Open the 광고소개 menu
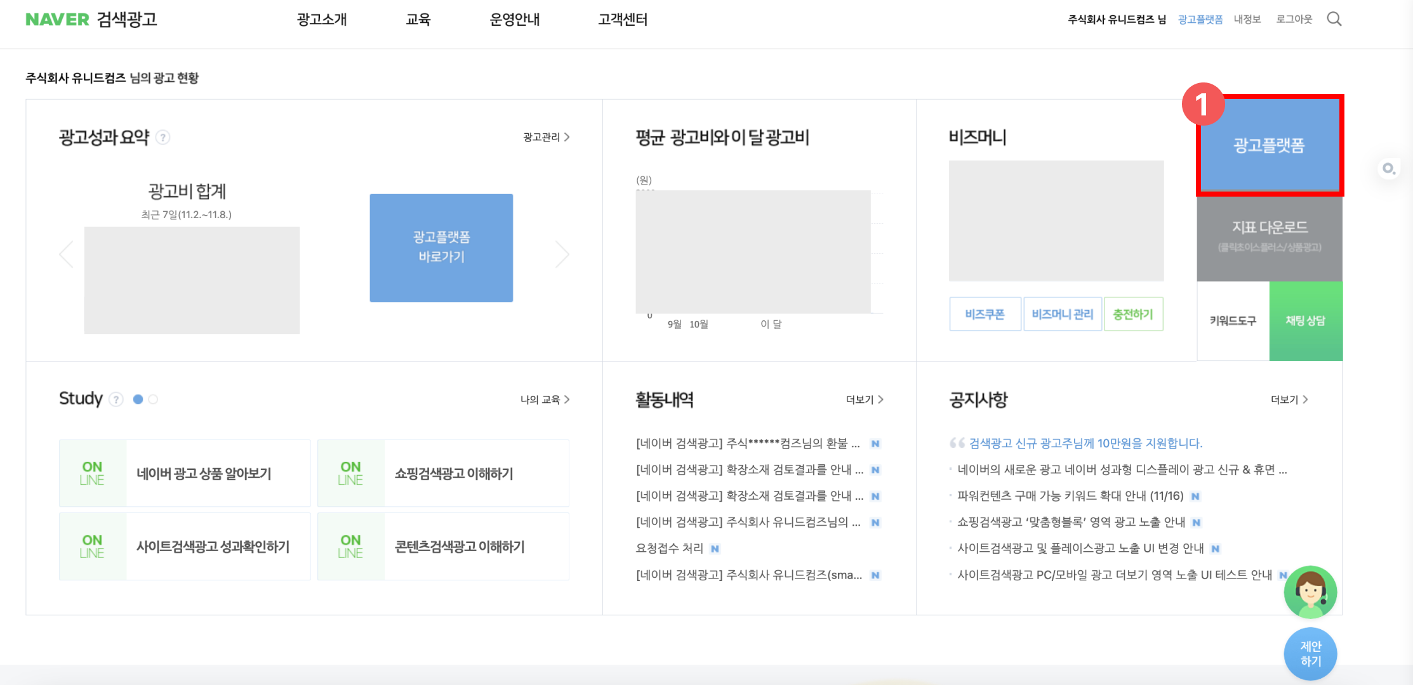 tap(321, 20)
